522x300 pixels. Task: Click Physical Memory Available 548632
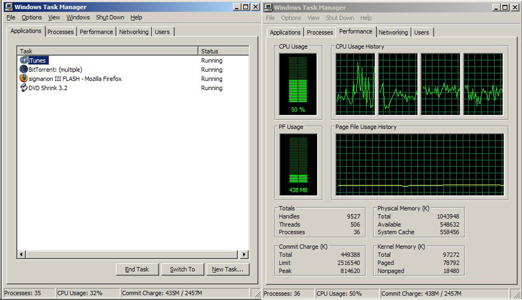click(450, 224)
